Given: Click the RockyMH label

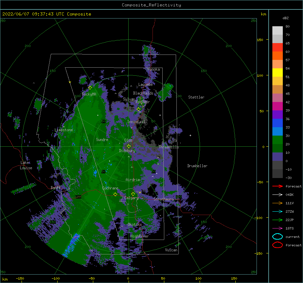Looking at the screenshot, I should pos(89,94).
